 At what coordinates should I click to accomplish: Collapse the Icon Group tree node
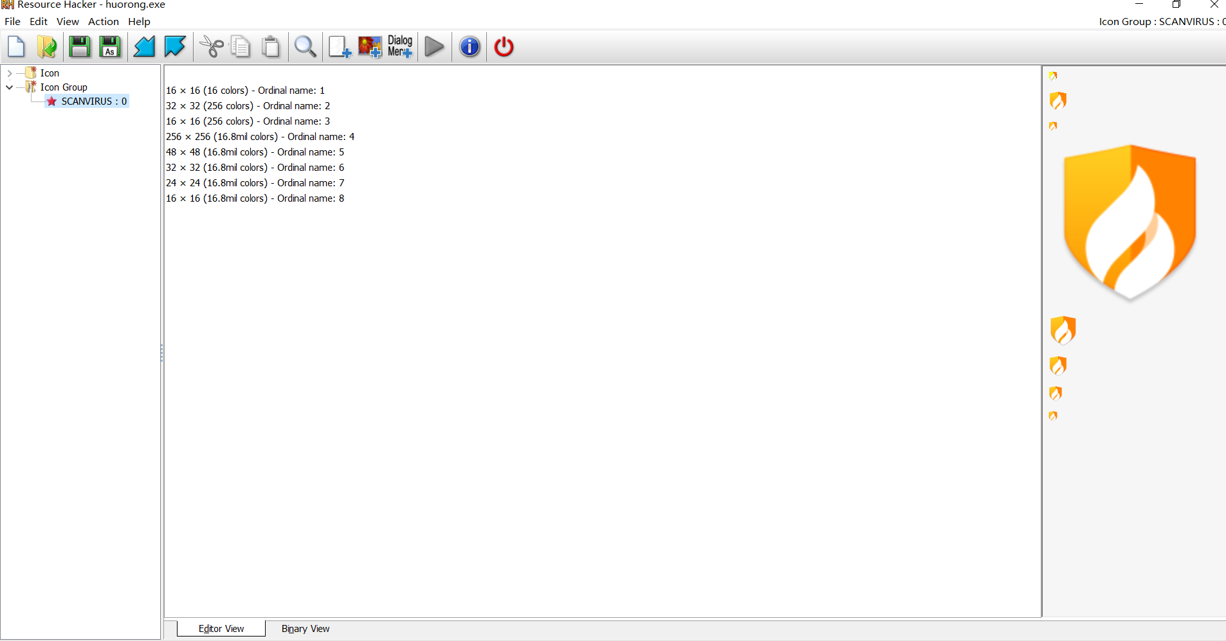(x=10, y=87)
